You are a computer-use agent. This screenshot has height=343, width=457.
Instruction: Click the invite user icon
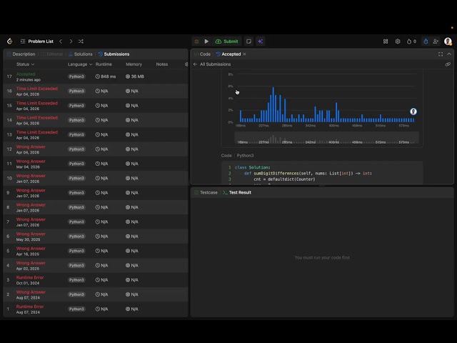pyautogui.click(x=436, y=41)
